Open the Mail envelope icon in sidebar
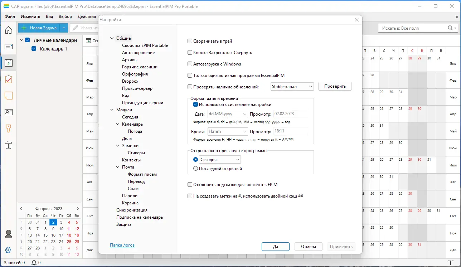 (9, 47)
